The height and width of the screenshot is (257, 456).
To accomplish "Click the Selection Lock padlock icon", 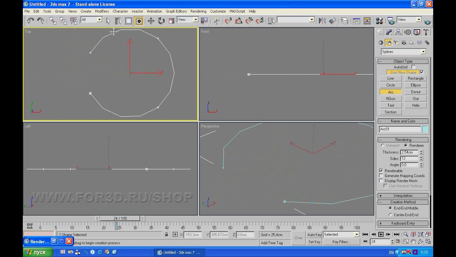I will coord(166,235).
